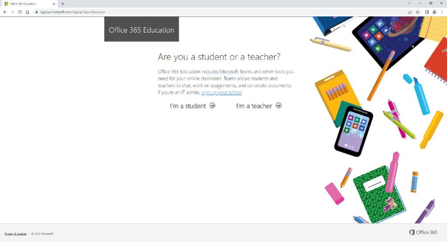Screen dimensions: 447x242
Task: Follow the "sign up your school" link
Action: coord(221,92)
